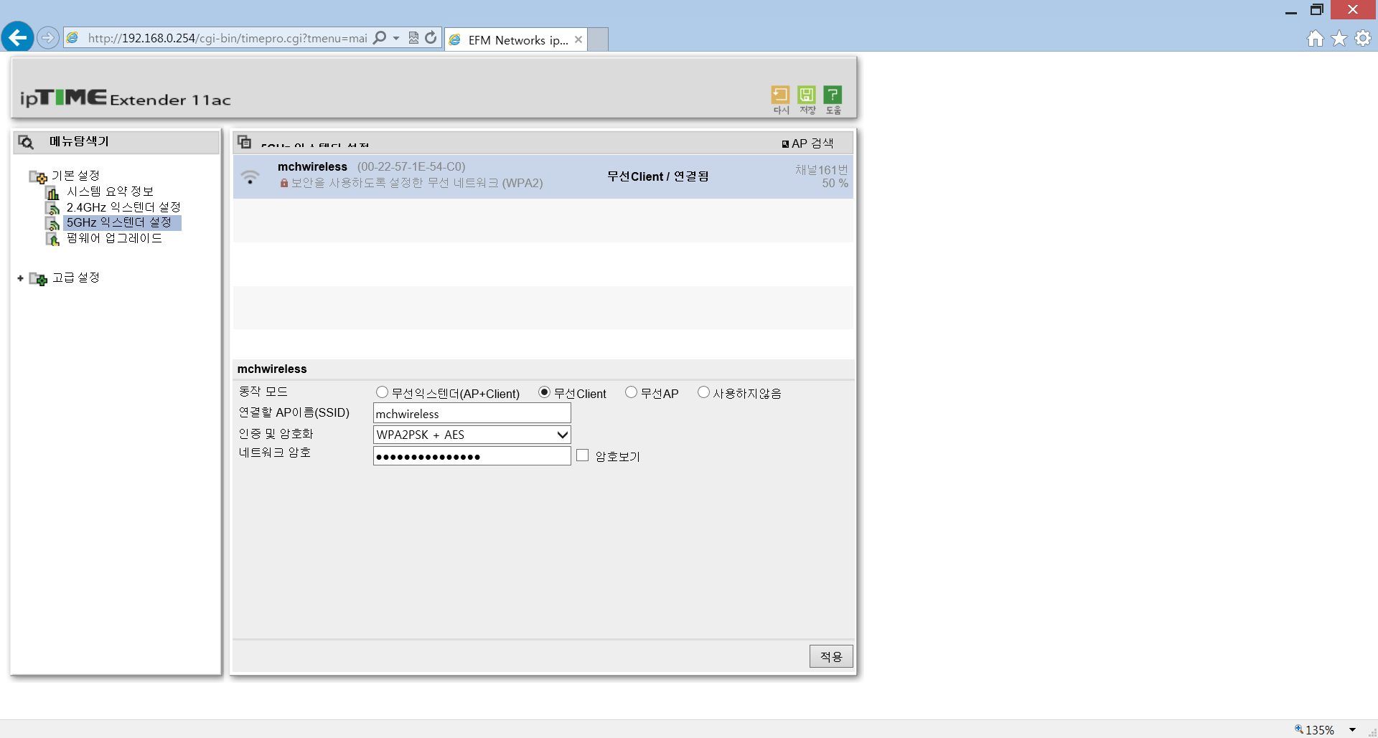Open 시스템 요약 정보 menu item
The image size is (1378, 738).
point(110,191)
